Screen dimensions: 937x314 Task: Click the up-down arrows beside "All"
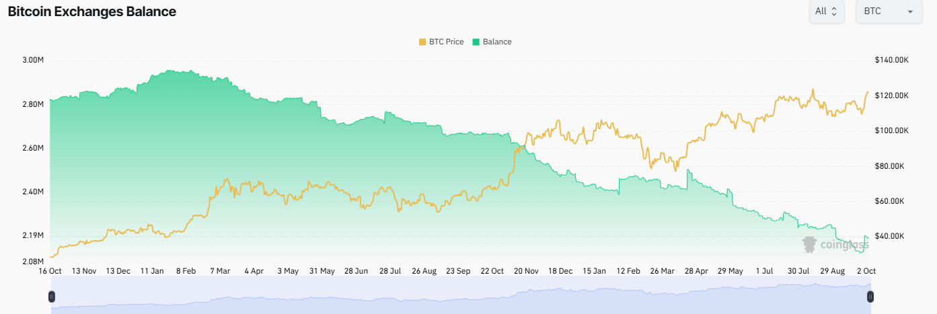[x=834, y=11]
